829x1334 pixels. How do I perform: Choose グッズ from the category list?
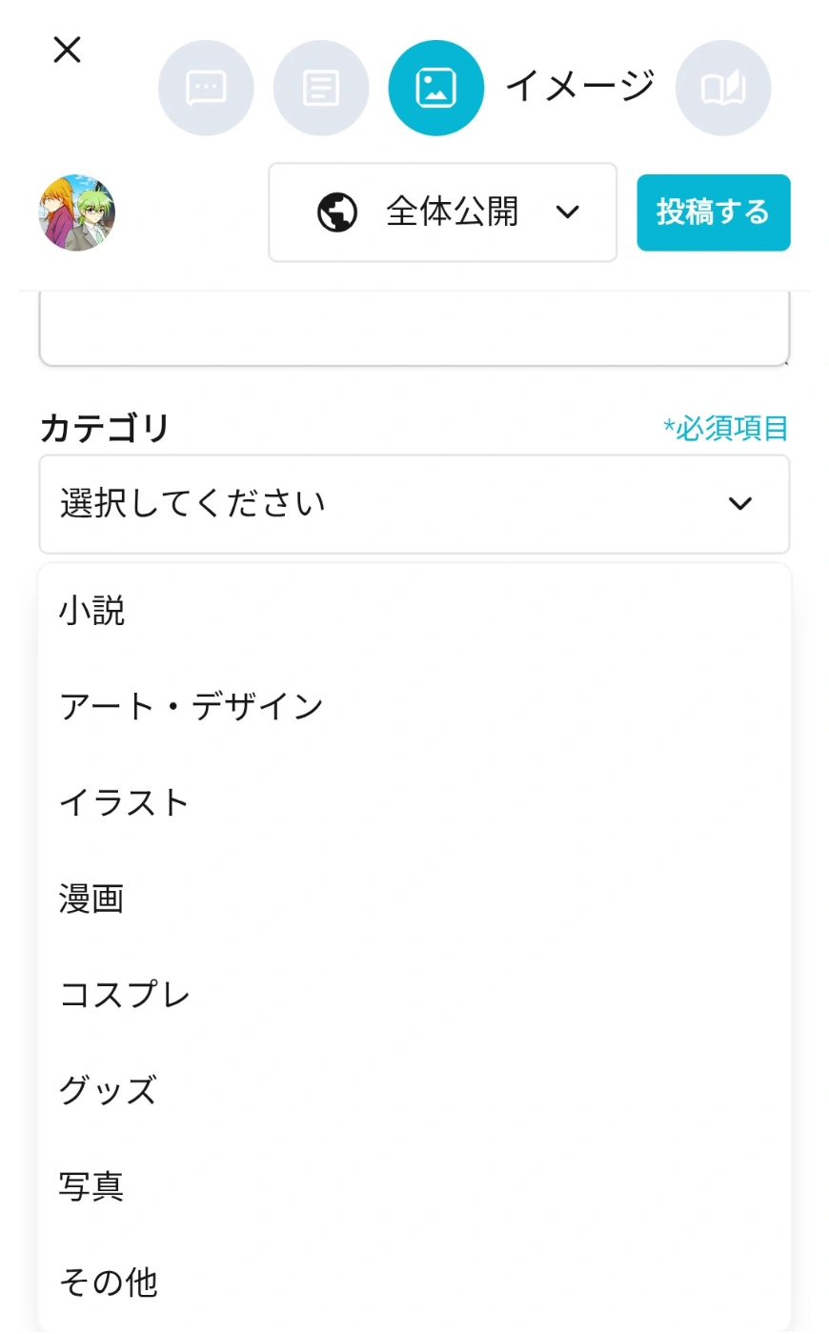click(108, 1091)
